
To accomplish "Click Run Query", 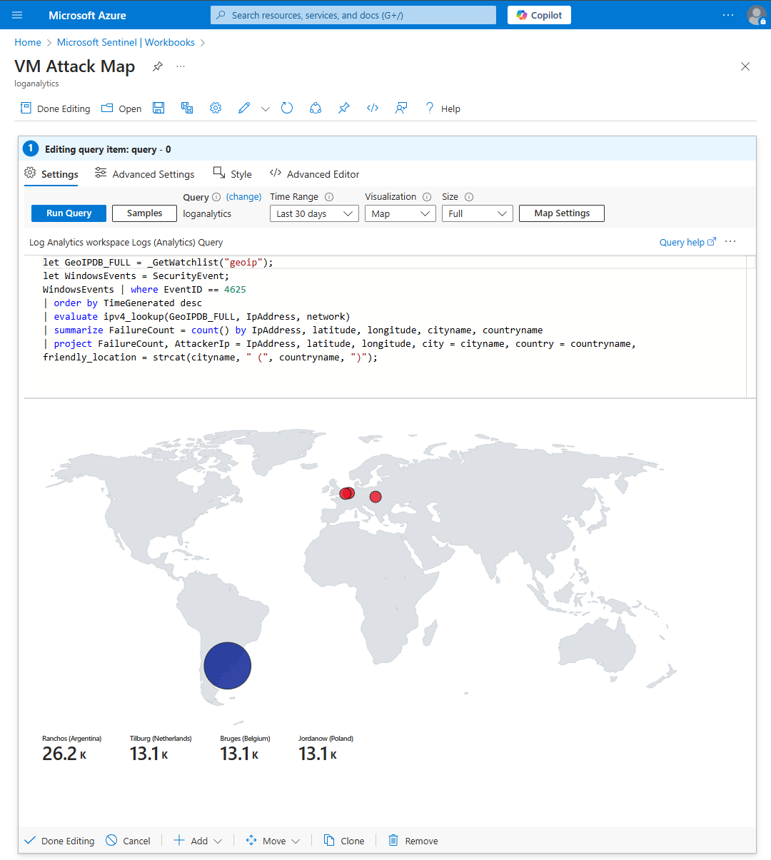I will point(69,213).
